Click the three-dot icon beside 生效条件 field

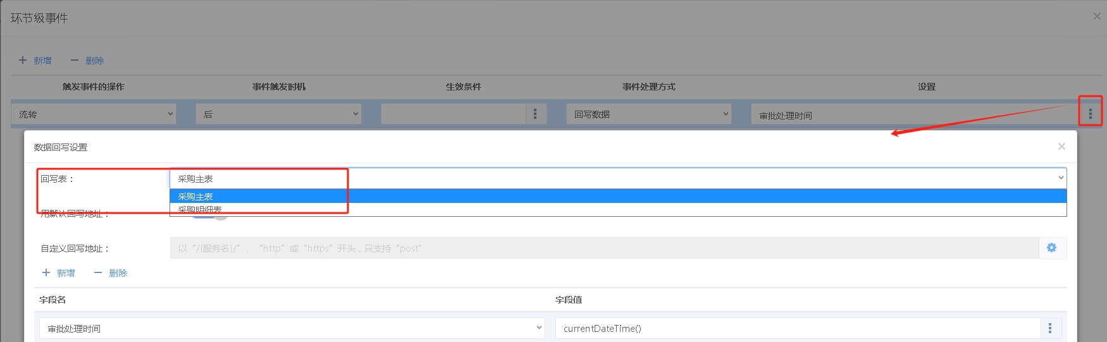[x=535, y=114]
